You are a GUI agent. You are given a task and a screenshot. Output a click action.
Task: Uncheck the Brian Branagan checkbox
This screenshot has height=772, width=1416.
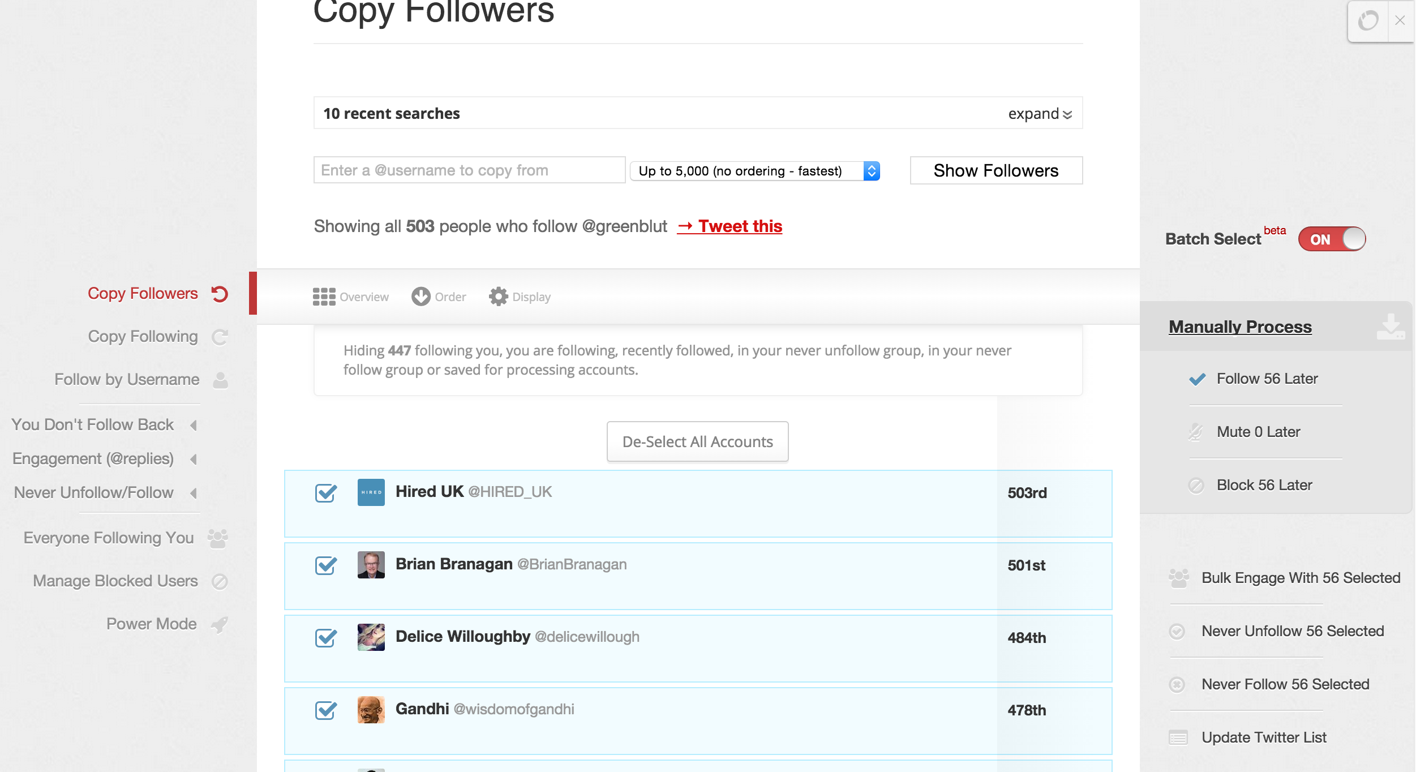pos(326,565)
